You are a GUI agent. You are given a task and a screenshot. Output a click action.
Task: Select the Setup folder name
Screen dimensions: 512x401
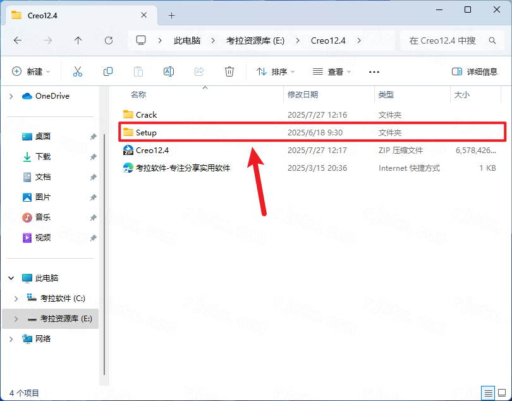click(146, 132)
